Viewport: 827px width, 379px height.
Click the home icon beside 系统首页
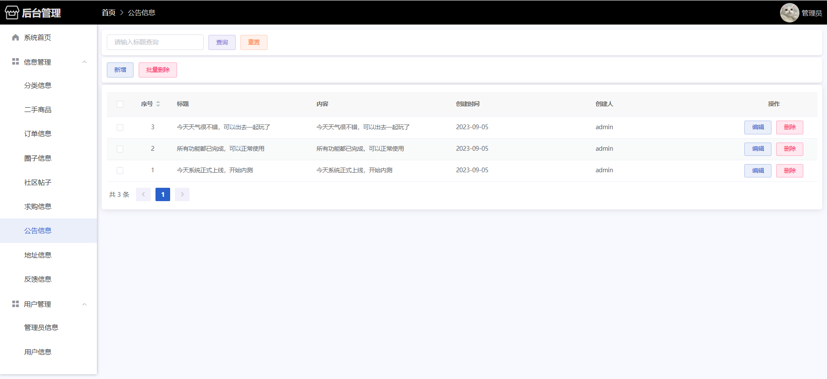point(16,37)
